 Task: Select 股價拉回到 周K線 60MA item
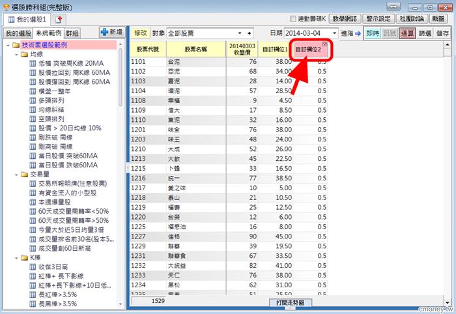coord(74,73)
